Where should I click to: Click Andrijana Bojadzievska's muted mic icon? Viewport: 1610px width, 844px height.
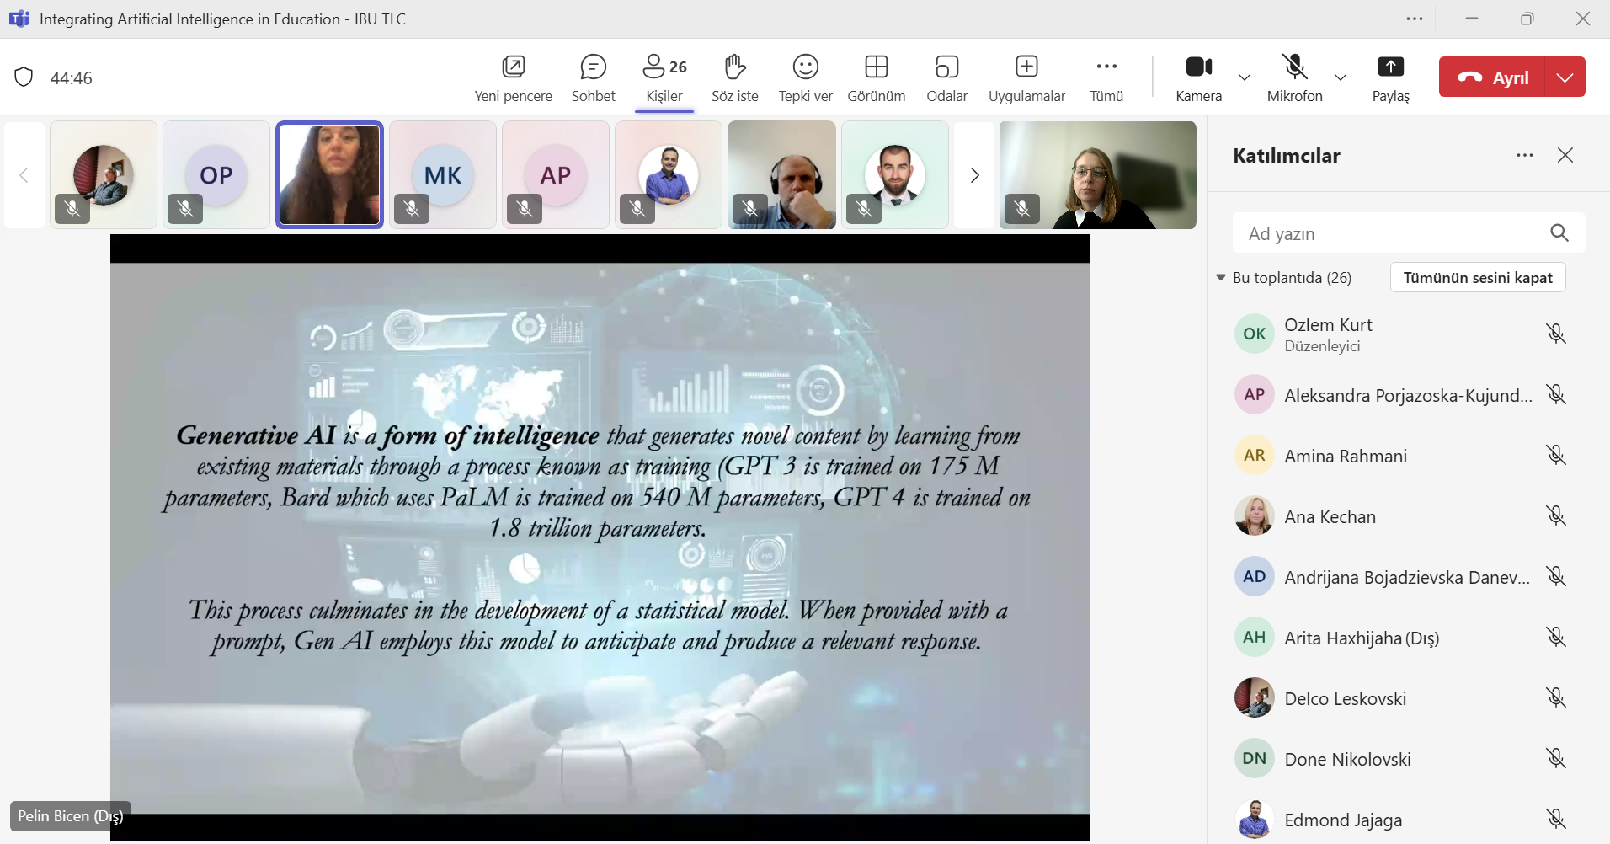[1555, 577]
